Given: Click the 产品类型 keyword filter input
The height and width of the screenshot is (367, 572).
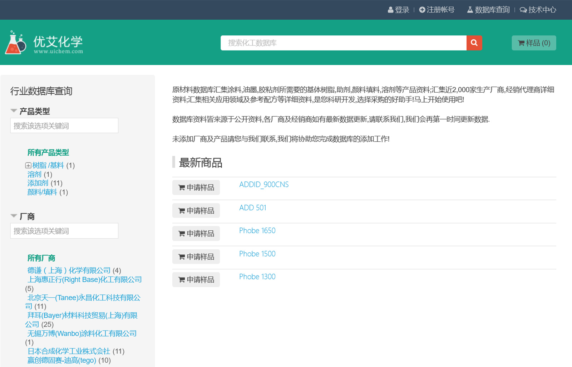Looking at the screenshot, I should 64,126.
